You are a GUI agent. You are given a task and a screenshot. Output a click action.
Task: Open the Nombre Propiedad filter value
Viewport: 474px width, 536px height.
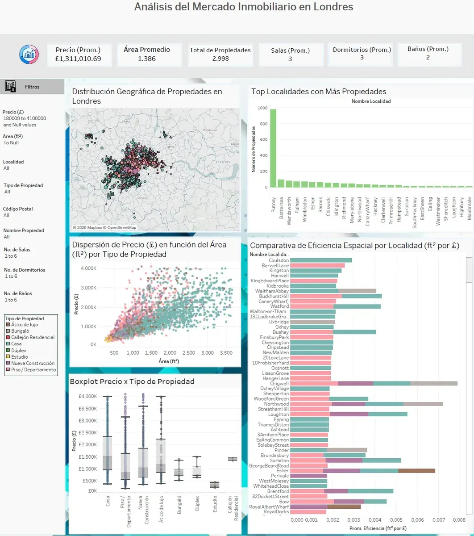(6, 237)
